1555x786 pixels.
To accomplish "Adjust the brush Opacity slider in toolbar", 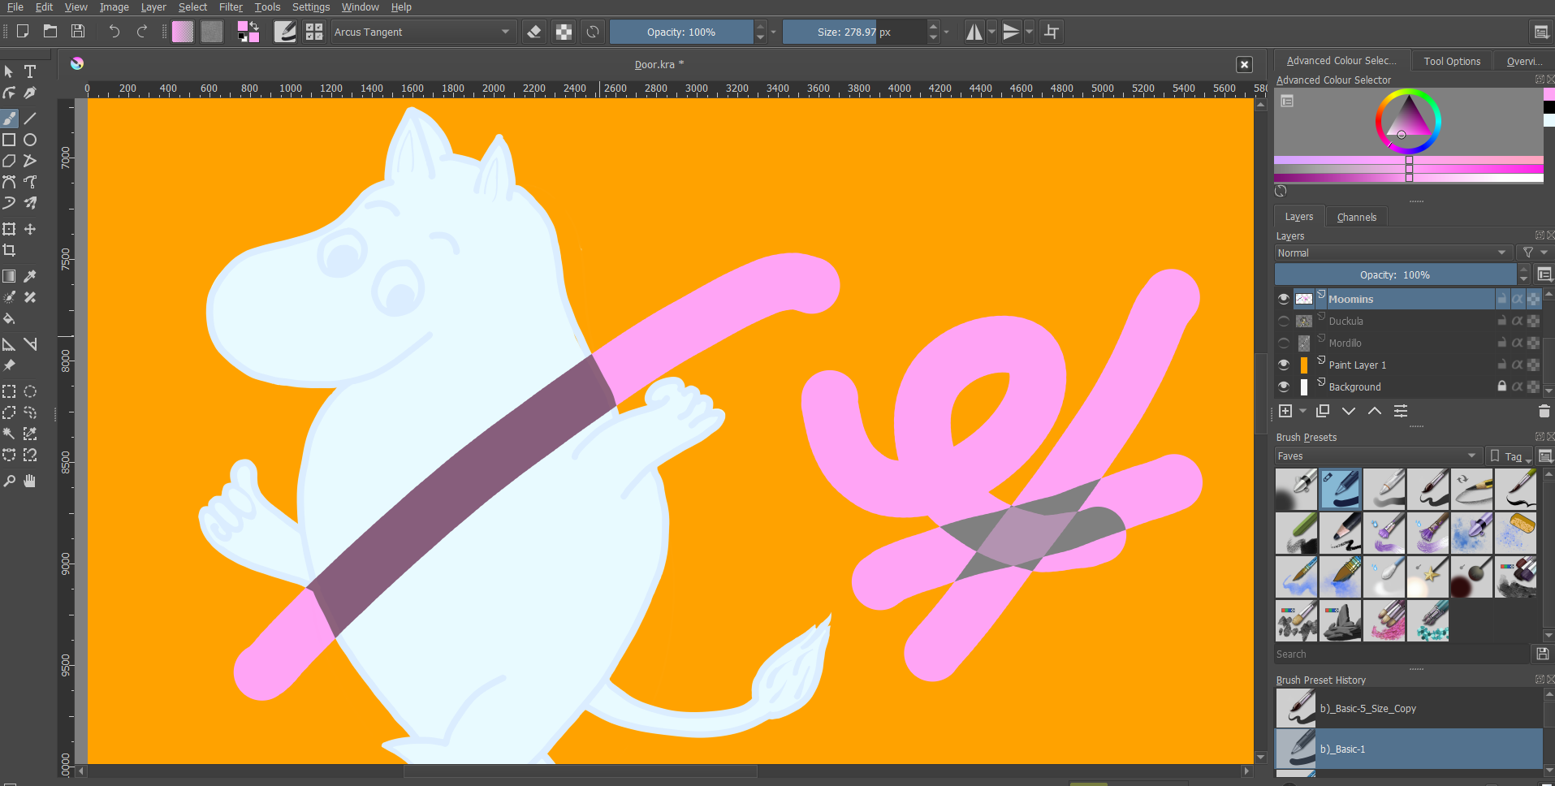I will click(x=681, y=32).
